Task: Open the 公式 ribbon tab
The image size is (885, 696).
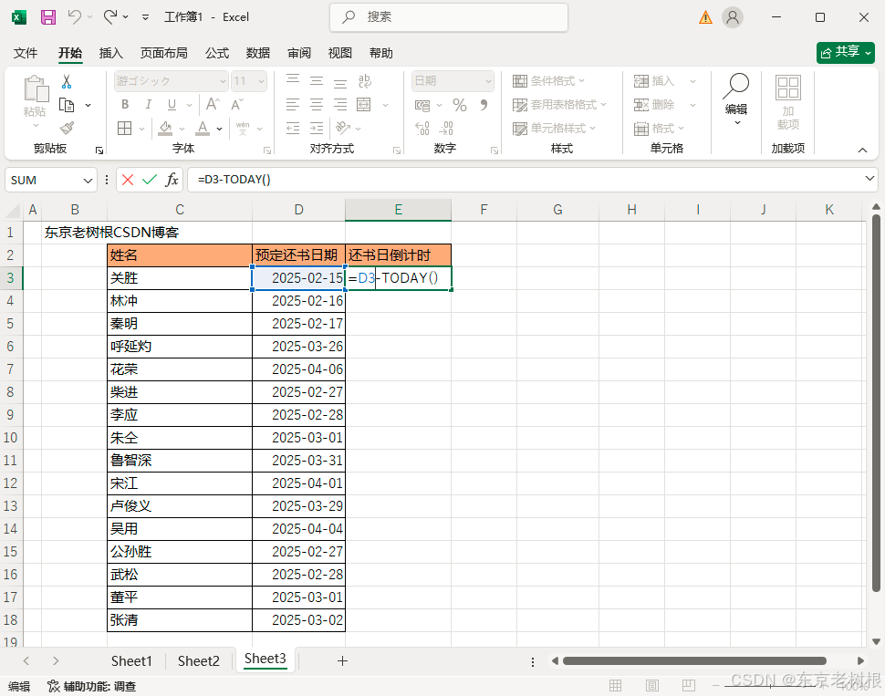Action: click(217, 53)
